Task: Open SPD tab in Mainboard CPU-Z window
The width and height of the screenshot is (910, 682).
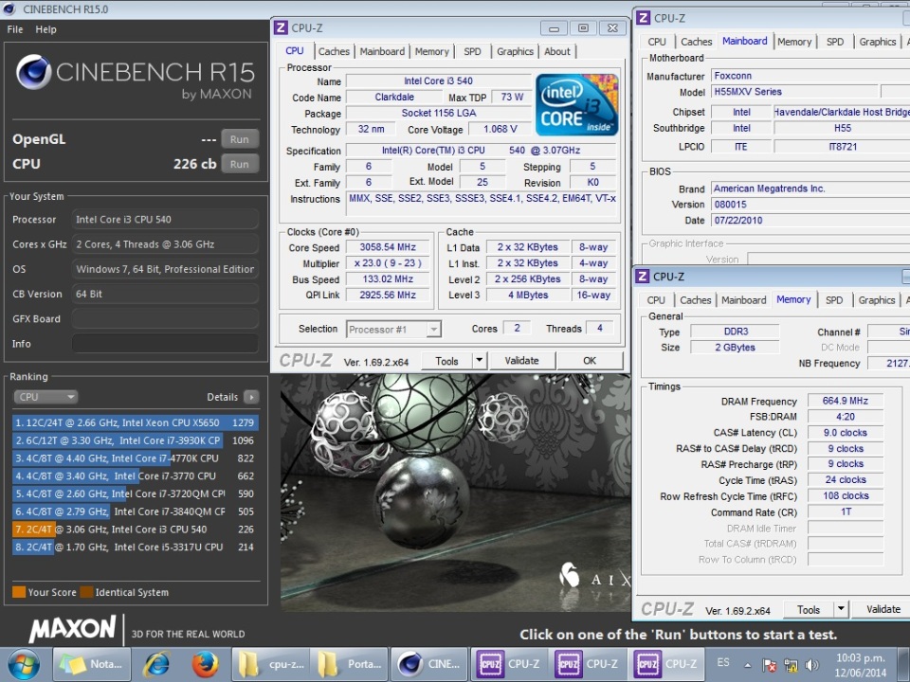Action: 834,42
